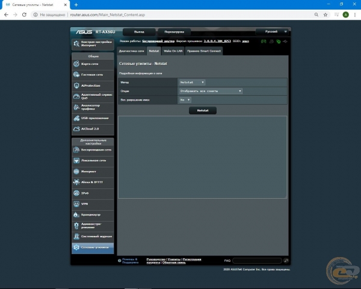The height and width of the screenshot is (289, 361).
Task: Reload the router page
Action: (x=24, y=14)
